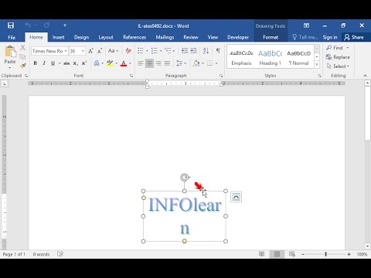The image size is (371, 278).
Task: Click the Undo arrow icon
Action: (x=28, y=25)
